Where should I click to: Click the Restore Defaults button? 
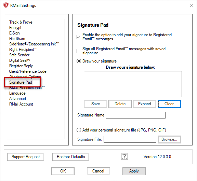pyautogui.click(x=71, y=157)
